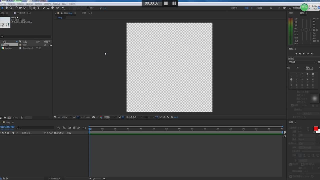Jump to last frame in Preview panel
The image size is (320, 180).
(x=312, y=54)
